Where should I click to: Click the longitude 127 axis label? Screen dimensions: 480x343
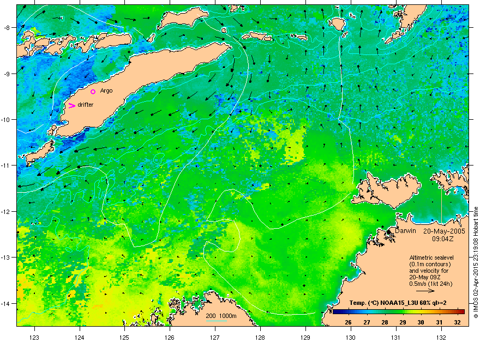pyautogui.click(x=215, y=338)
